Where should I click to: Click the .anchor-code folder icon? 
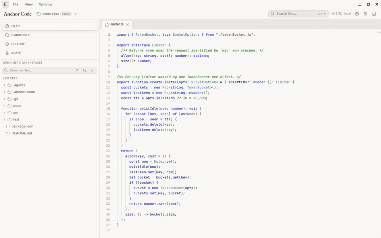[10, 92]
